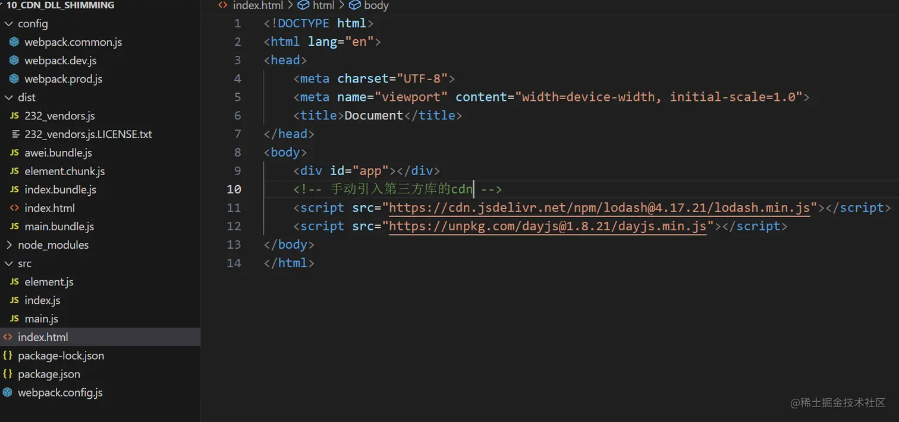Screen dimensions: 899x422
Task: Click the lang="en" attribute on line 2
Action: [x=341, y=42]
